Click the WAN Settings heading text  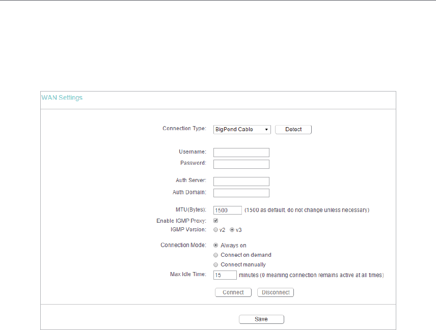pyautogui.click(x=62, y=98)
